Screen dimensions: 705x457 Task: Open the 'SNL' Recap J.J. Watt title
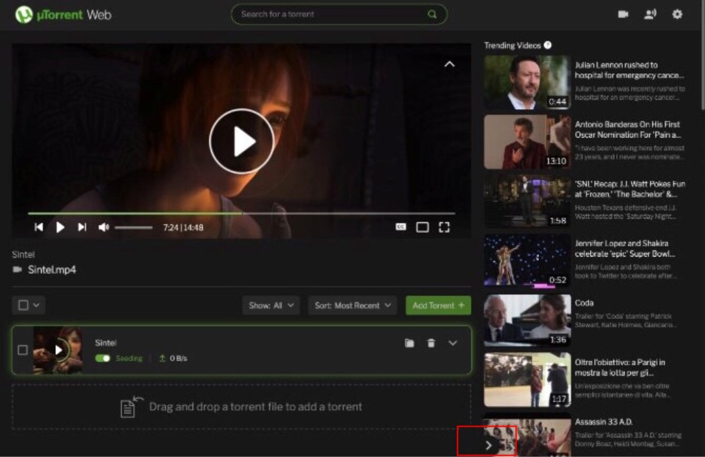coord(630,189)
